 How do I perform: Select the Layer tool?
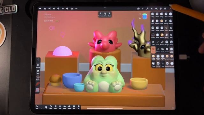tap(153, 28)
